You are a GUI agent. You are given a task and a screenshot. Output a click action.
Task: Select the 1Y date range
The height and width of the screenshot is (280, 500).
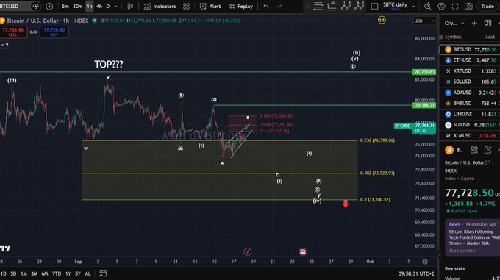pos(68,273)
